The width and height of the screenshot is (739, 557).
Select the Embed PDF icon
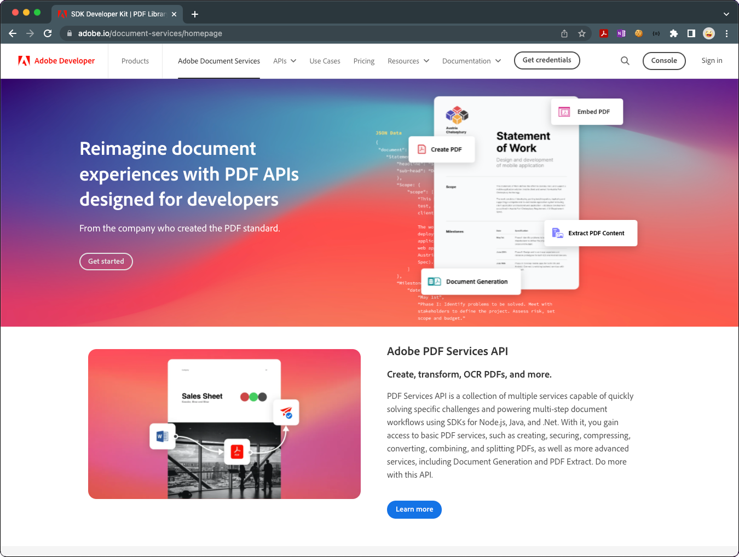564,112
